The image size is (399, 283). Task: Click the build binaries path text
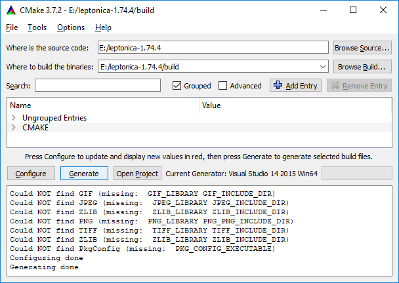140,67
